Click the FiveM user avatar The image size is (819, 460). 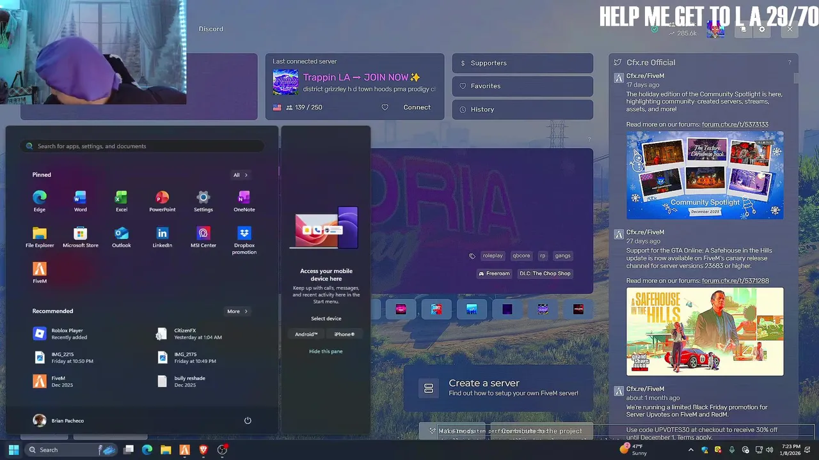715,29
